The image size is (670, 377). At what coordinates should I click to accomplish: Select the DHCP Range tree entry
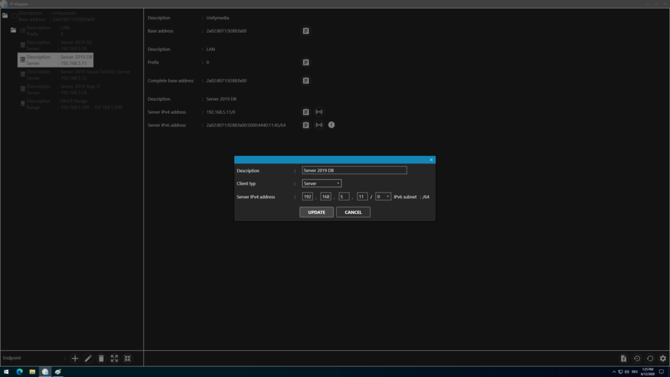(x=71, y=104)
